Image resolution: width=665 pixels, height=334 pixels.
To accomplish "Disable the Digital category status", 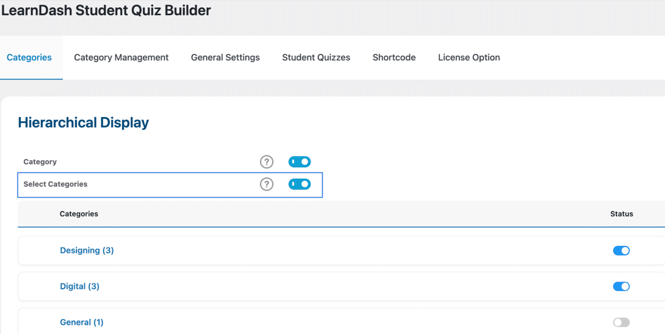I will coord(621,286).
